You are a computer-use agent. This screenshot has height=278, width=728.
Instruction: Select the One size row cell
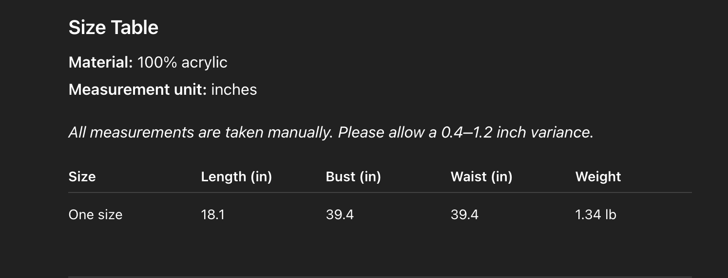pyautogui.click(x=96, y=215)
